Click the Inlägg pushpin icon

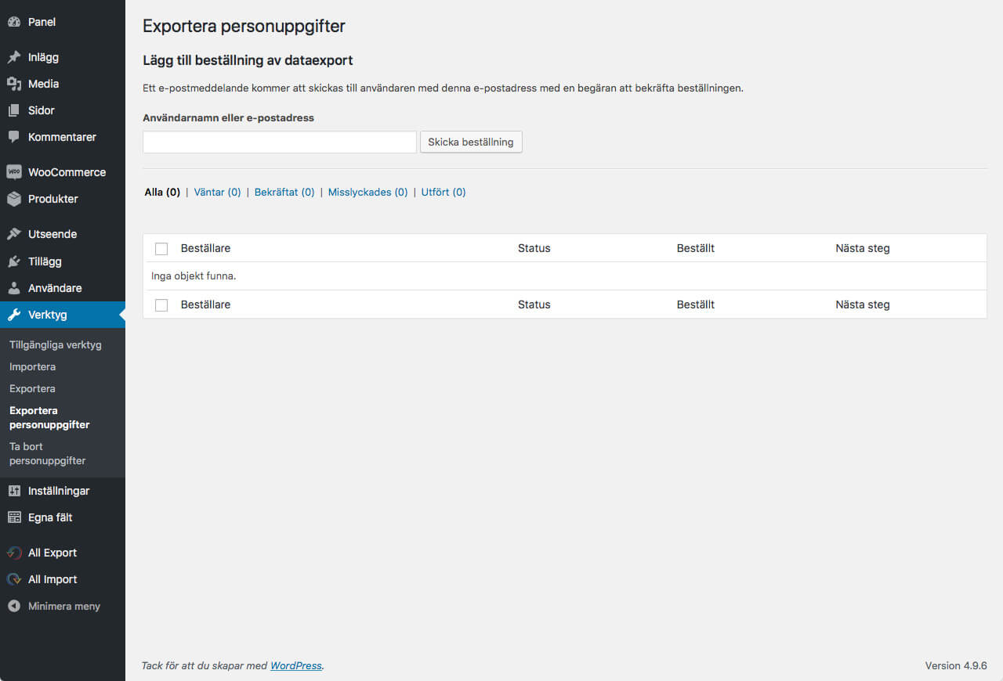click(x=14, y=57)
